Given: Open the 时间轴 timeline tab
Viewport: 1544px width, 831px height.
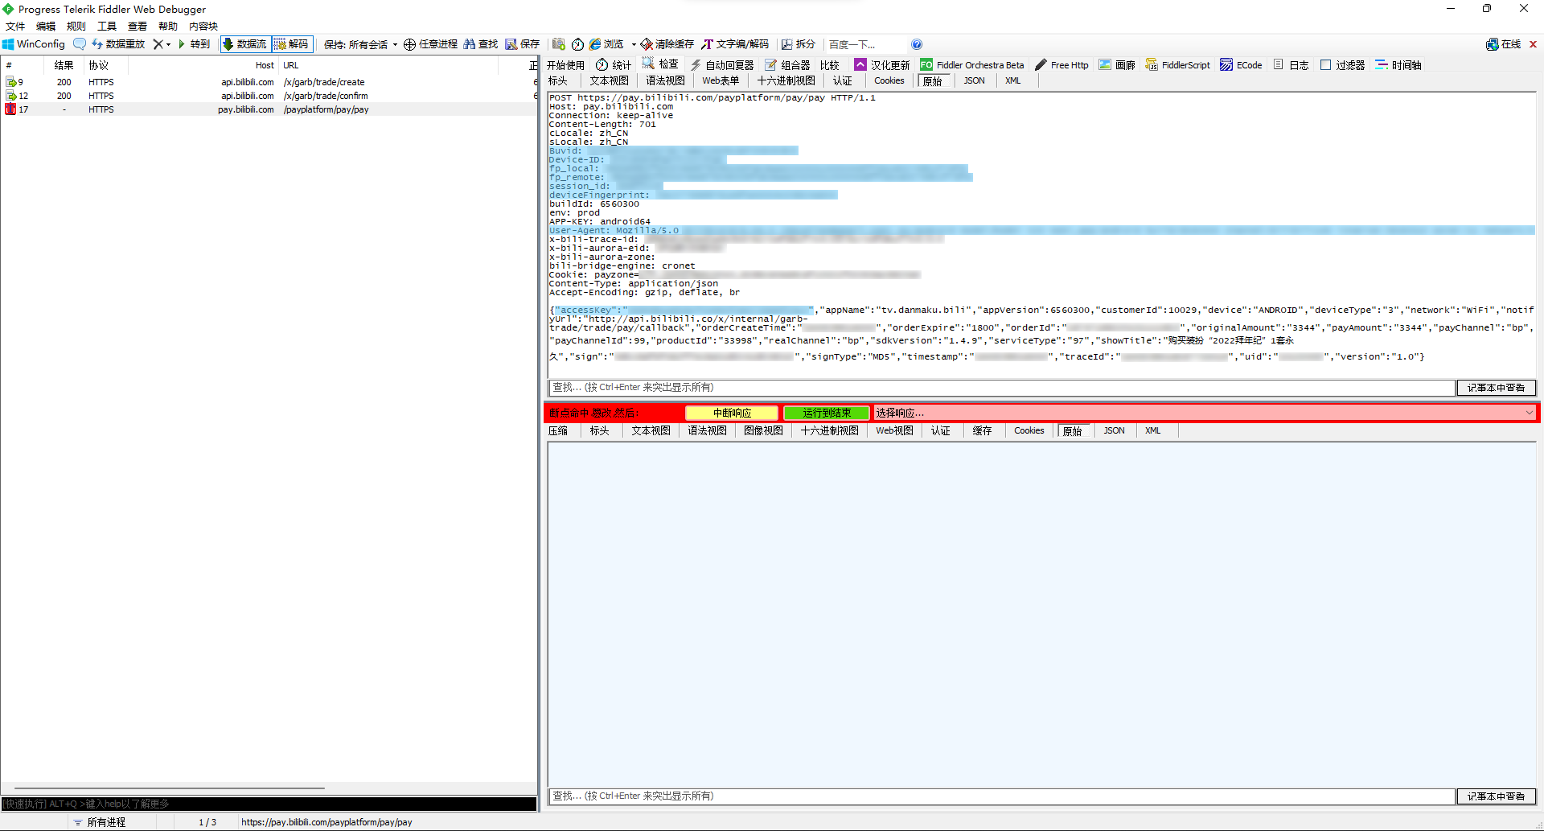Looking at the screenshot, I should (x=1398, y=64).
